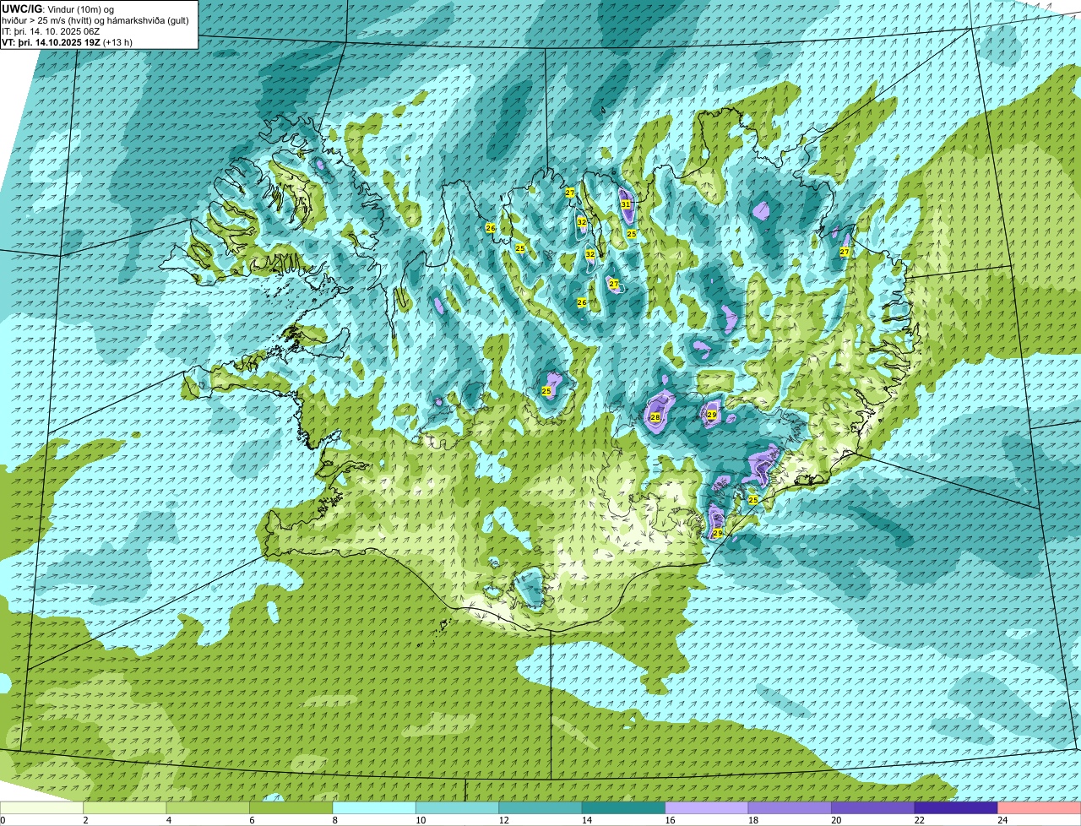Select the purple 18–20 legend swatch

pos(790,807)
